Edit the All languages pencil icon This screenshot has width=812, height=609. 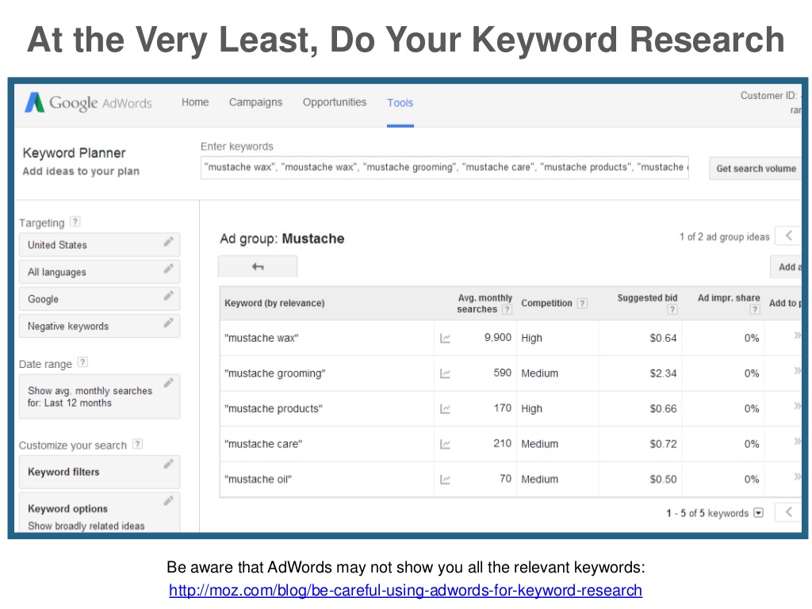click(x=168, y=270)
